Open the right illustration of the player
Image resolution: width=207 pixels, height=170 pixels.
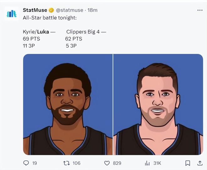158,104
